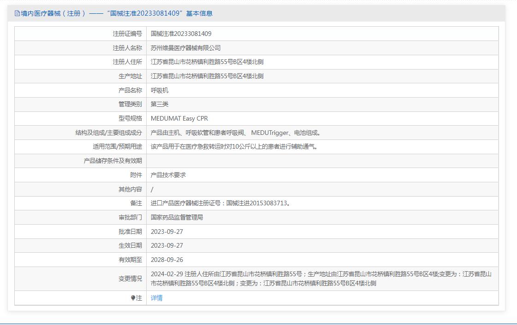Click the 注册人住所 address value
The width and height of the screenshot is (517, 325).
[x=207, y=62]
